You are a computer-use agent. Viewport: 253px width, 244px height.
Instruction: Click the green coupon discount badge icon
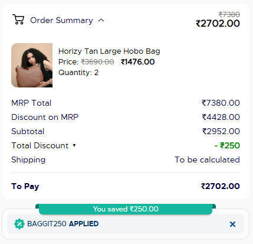19,224
